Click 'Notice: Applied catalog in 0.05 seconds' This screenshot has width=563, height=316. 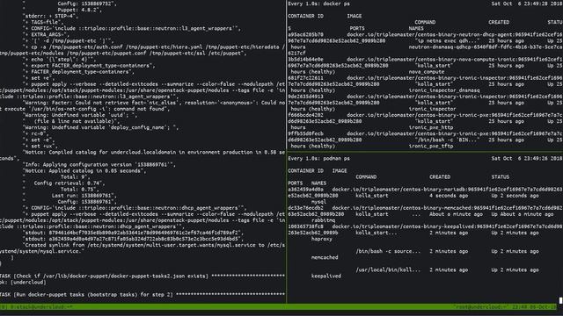(84, 171)
